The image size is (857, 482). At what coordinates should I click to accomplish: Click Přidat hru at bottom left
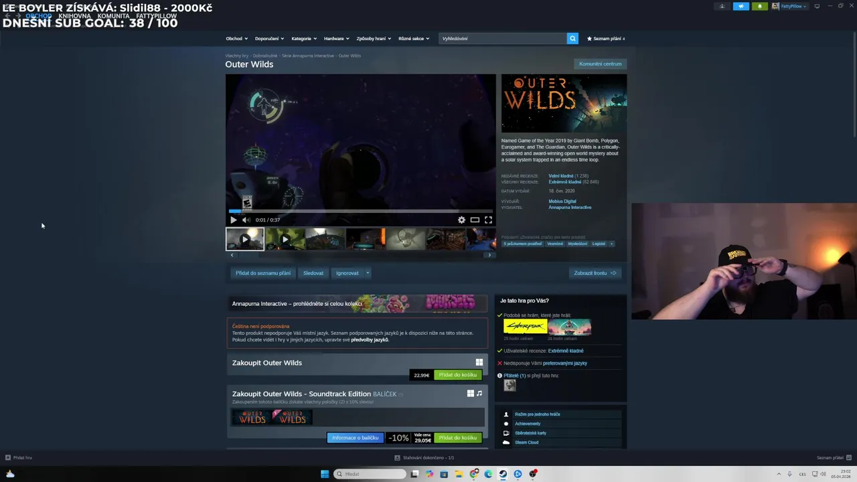(19, 458)
